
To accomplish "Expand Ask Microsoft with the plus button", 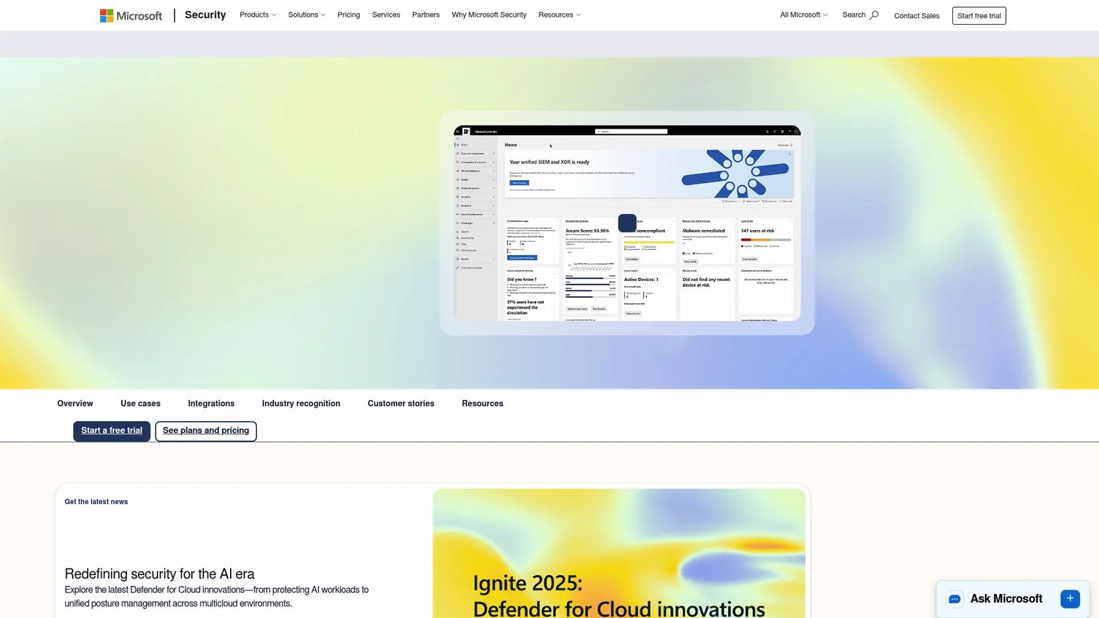I will click(x=1070, y=598).
